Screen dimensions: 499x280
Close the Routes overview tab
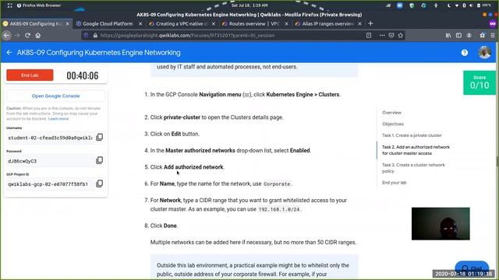286,24
